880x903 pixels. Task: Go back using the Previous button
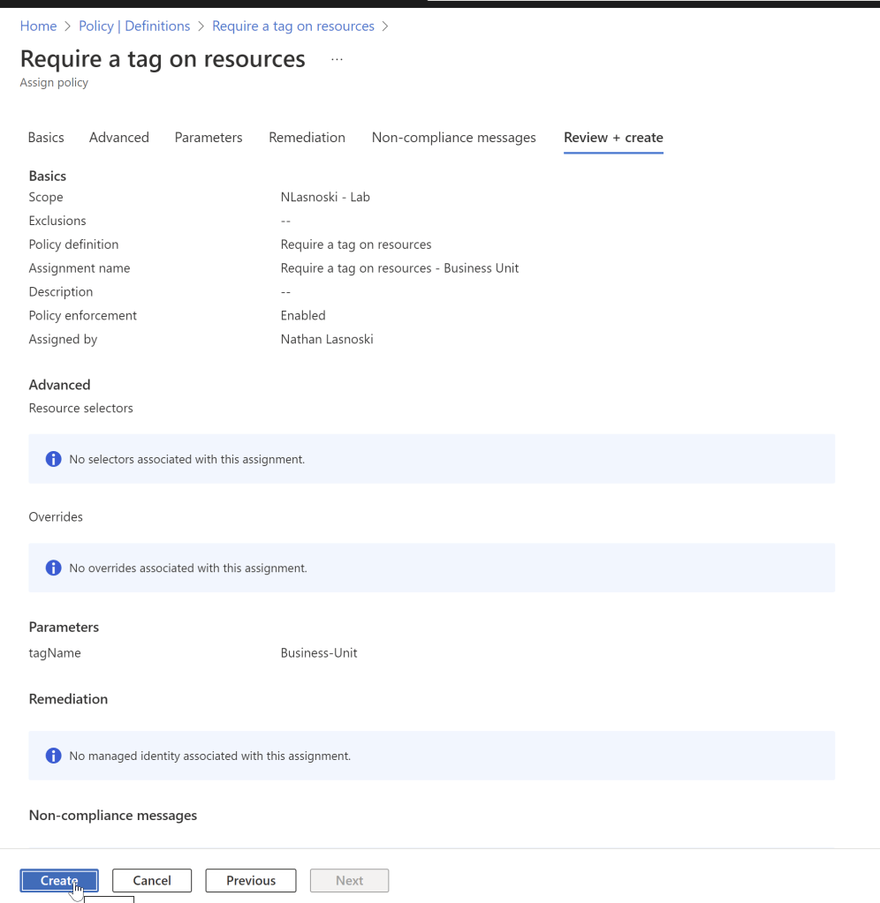(250, 880)
